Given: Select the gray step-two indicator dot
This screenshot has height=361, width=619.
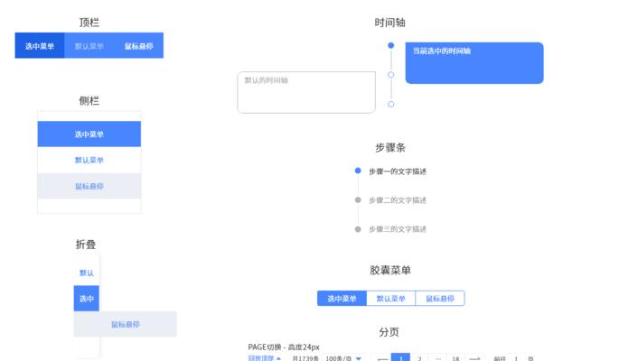Looking at the screenshot, I should click(x=358, y=199).
